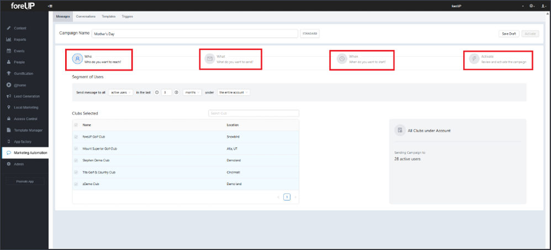551x250 pixels.
Task: Increase the months count with the plus button
Action: coord(177,93)
